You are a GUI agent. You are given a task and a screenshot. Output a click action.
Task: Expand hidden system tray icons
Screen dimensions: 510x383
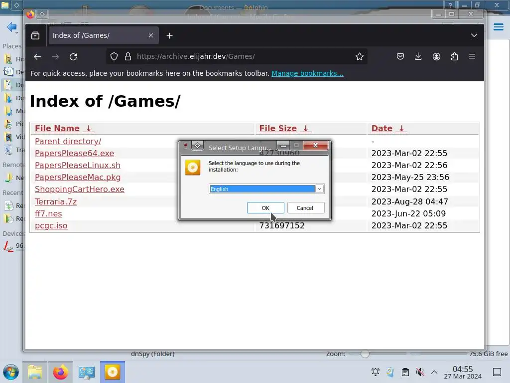434,372
